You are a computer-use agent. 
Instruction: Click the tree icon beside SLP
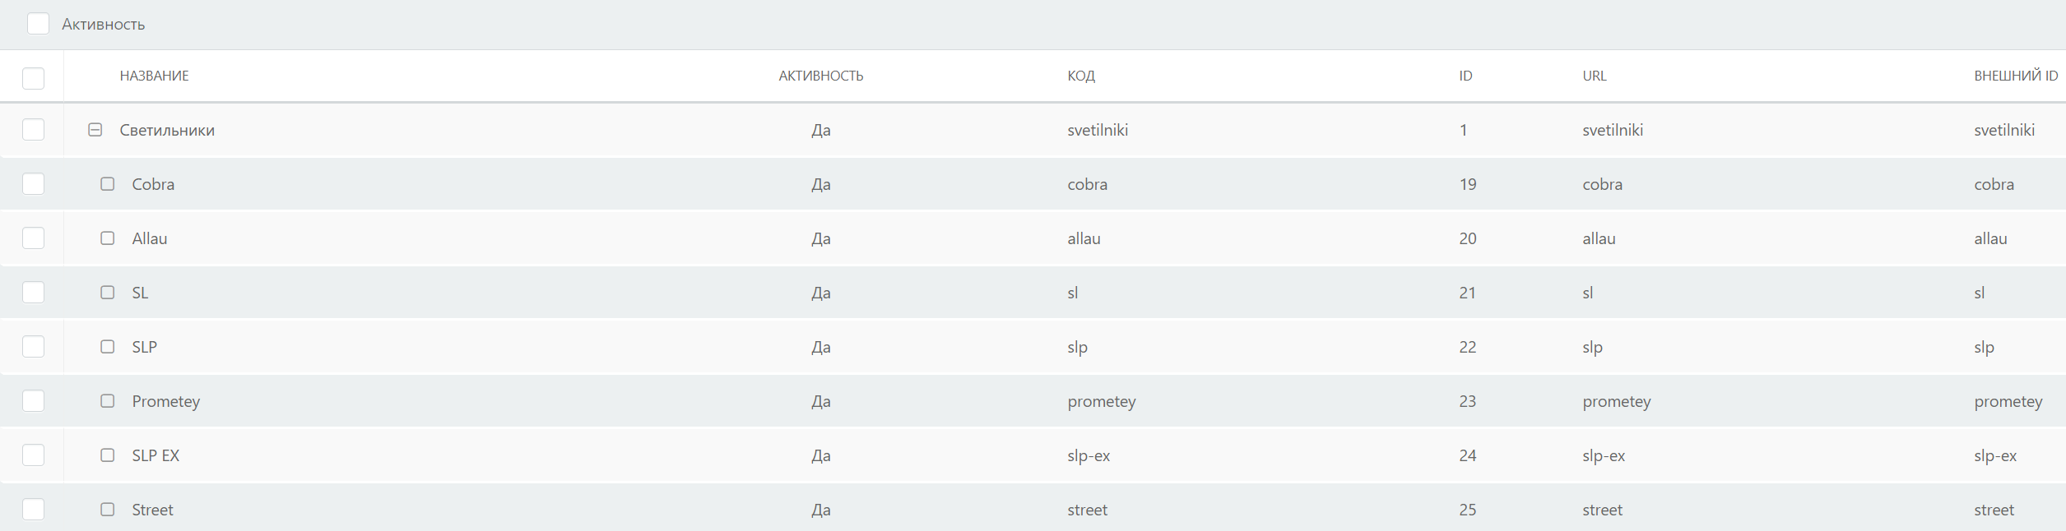[108, 347]
